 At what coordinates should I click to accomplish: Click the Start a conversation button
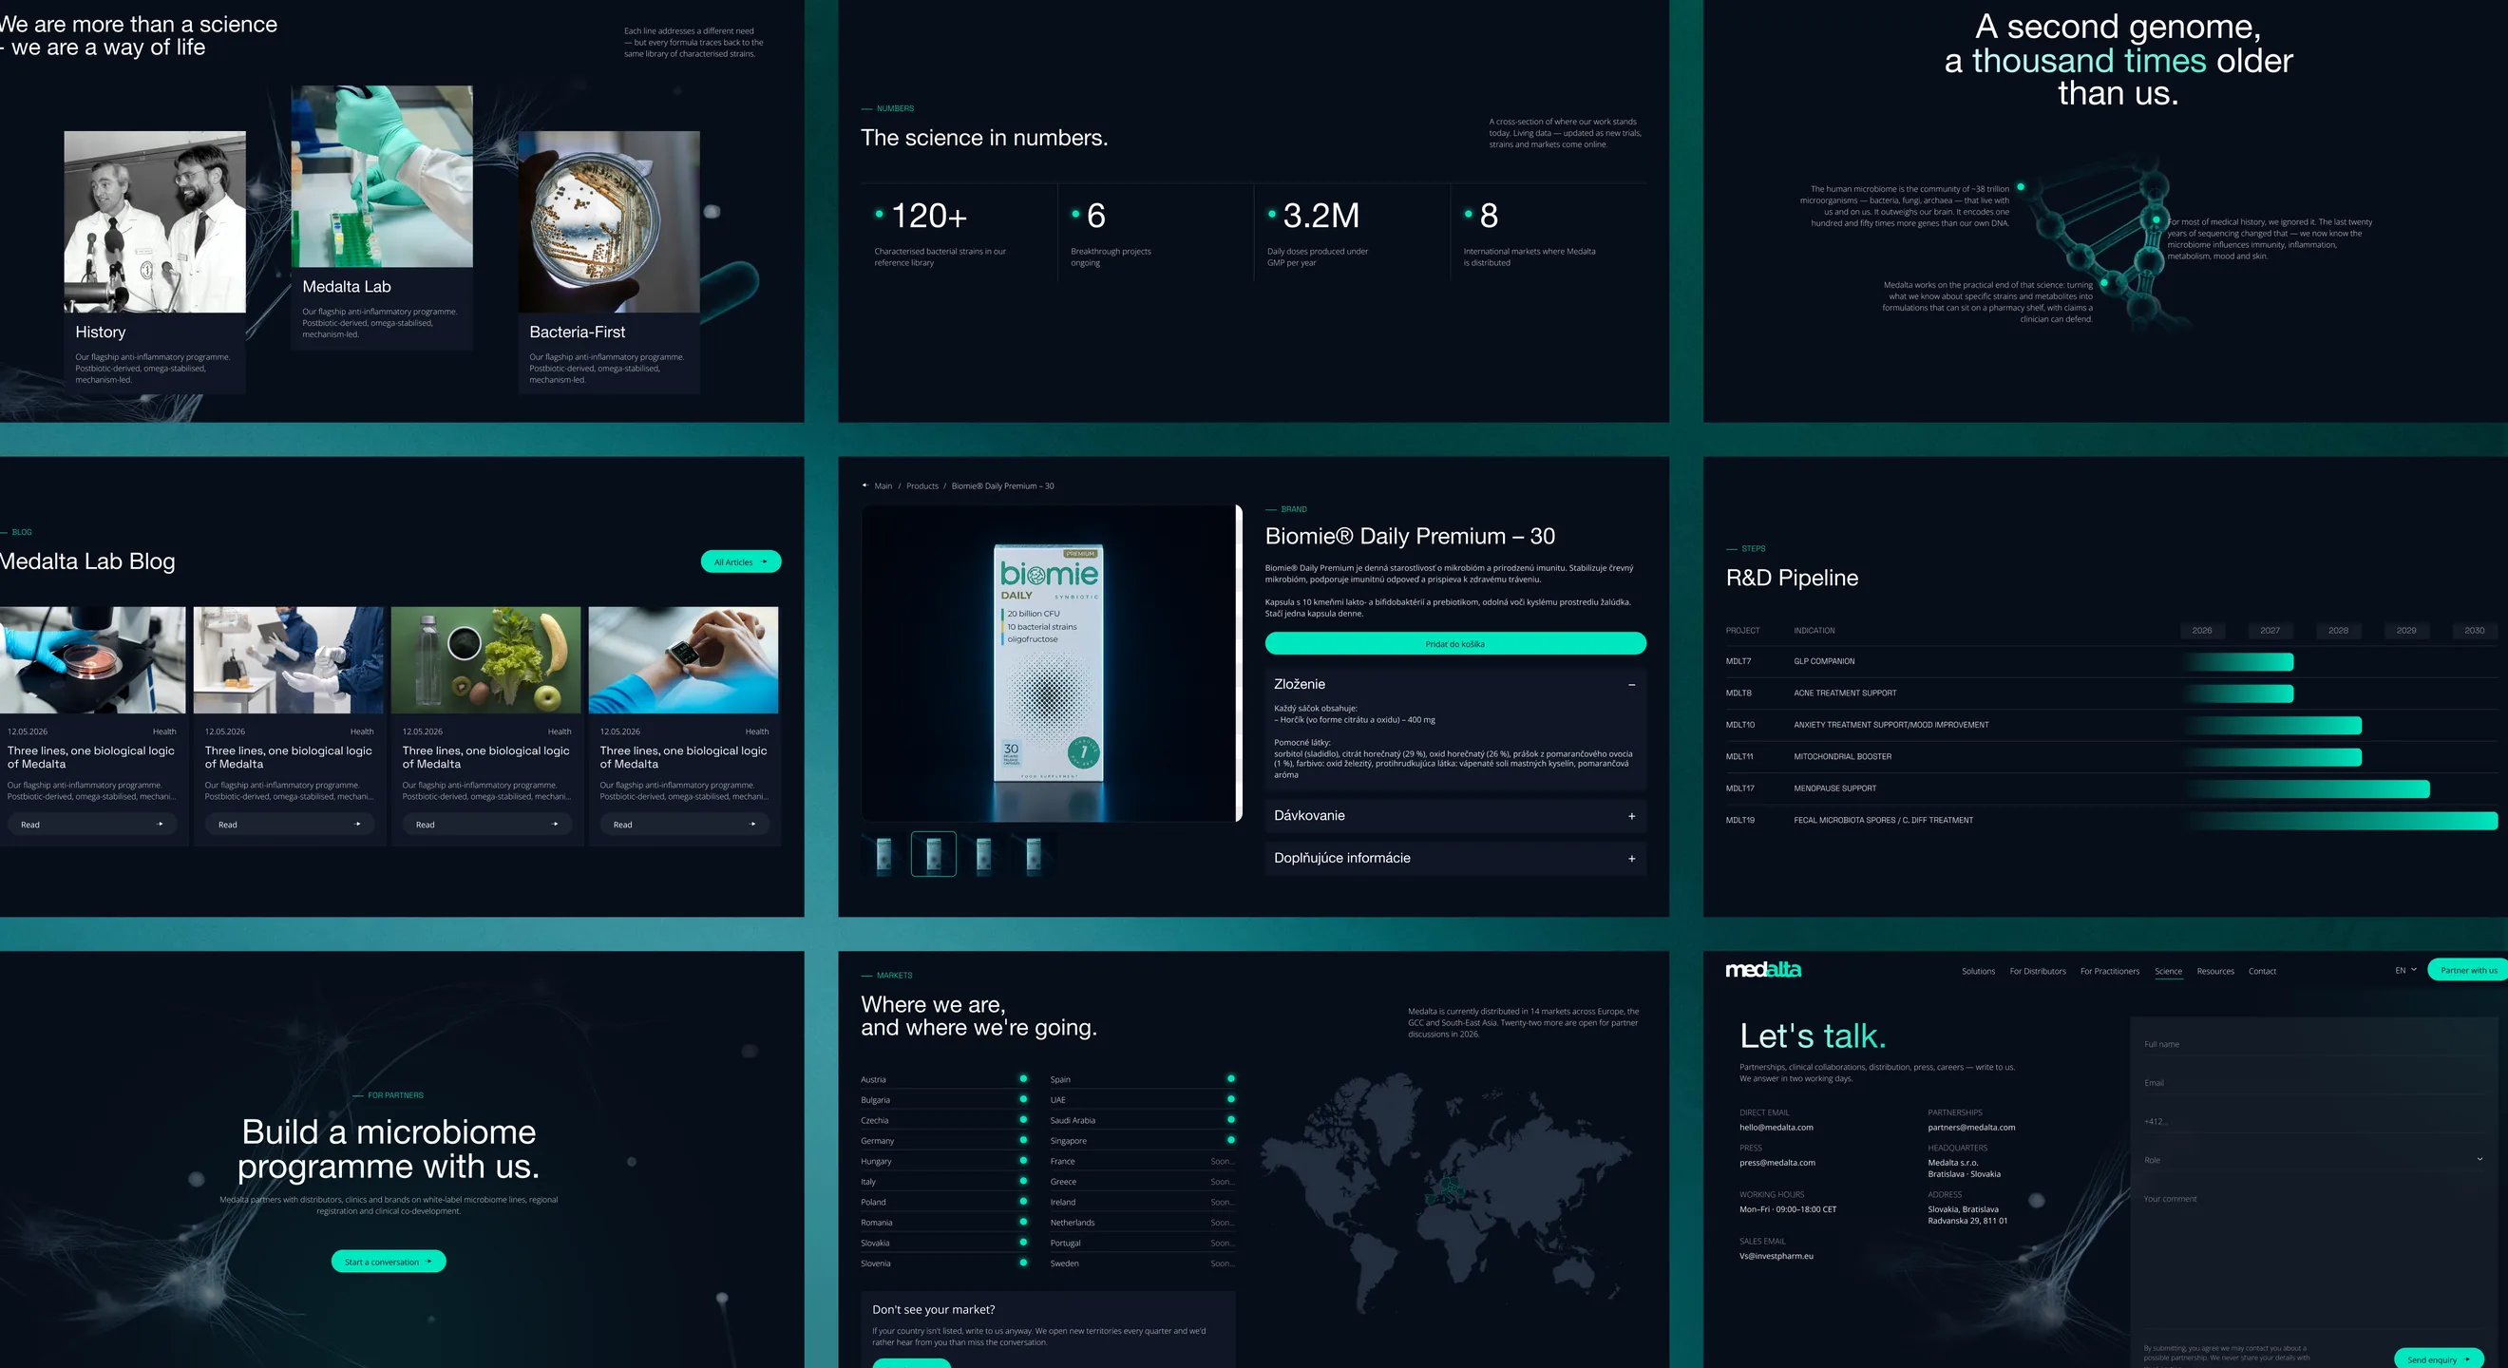coord(389,1262)
